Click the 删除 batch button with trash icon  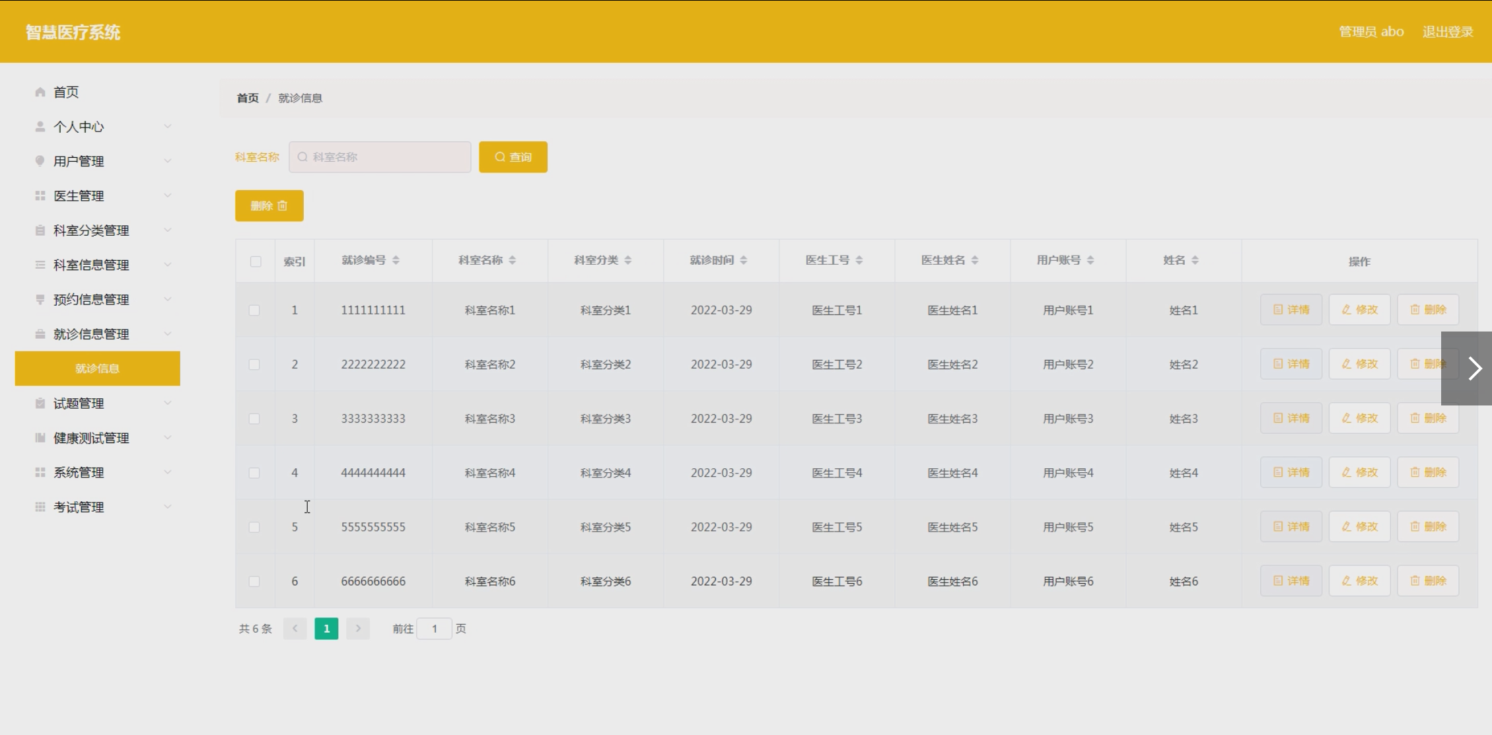pyautogui.click(x=269, y=206)
